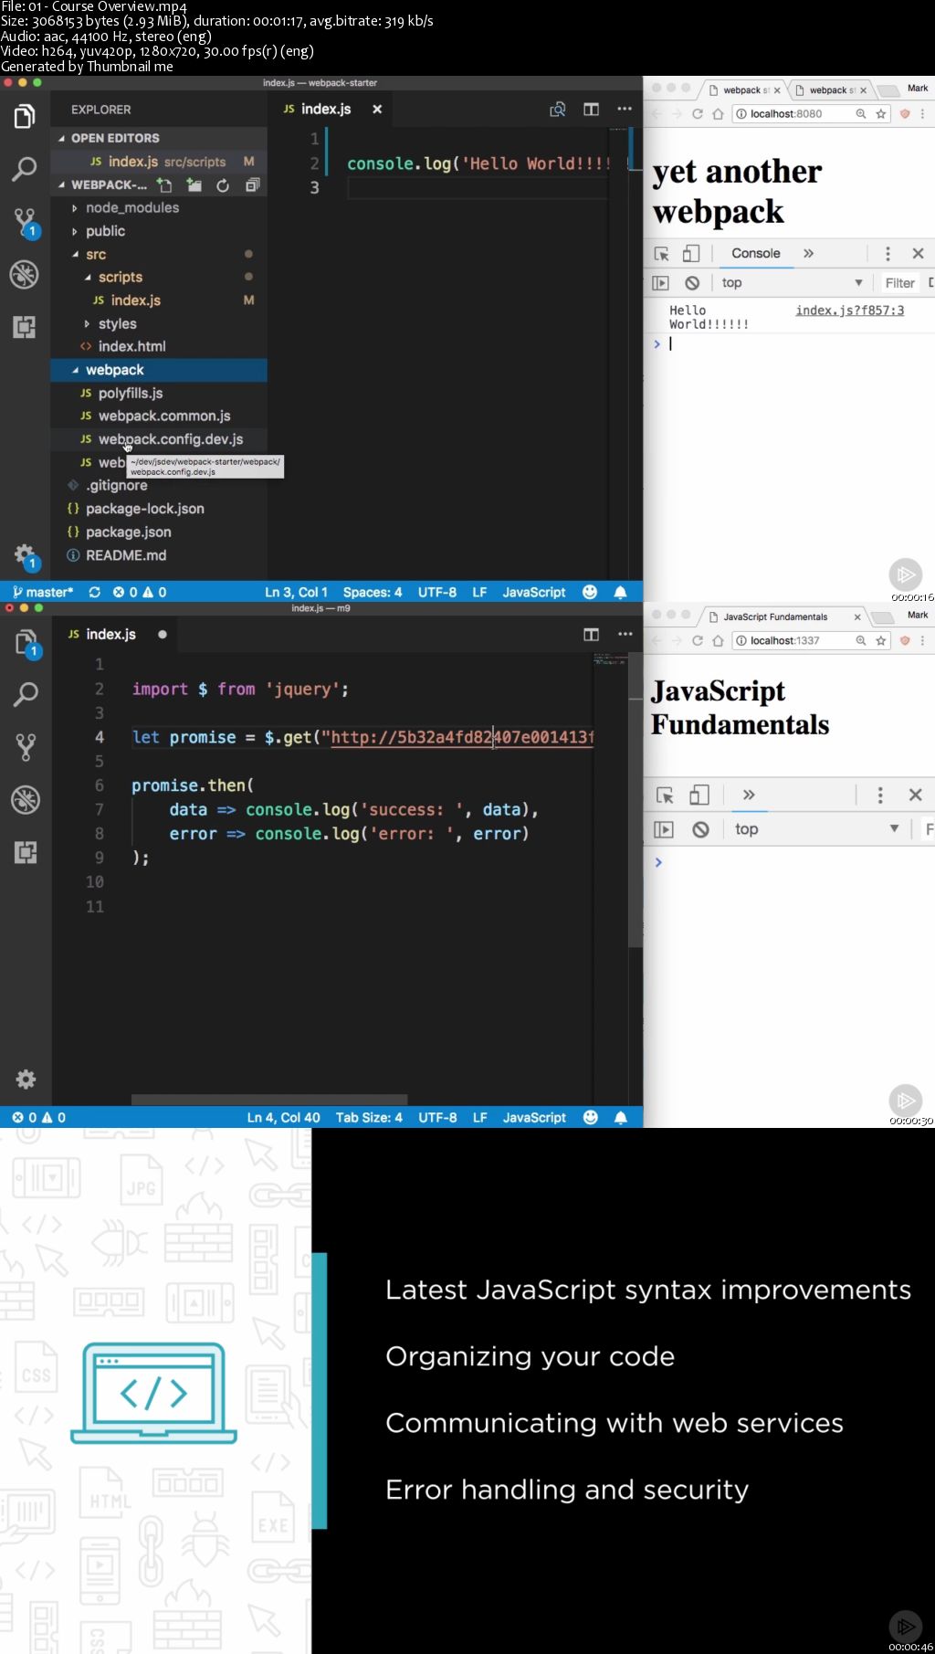Close index.js tab in webpack-starter editor

[x=377, y=110]
